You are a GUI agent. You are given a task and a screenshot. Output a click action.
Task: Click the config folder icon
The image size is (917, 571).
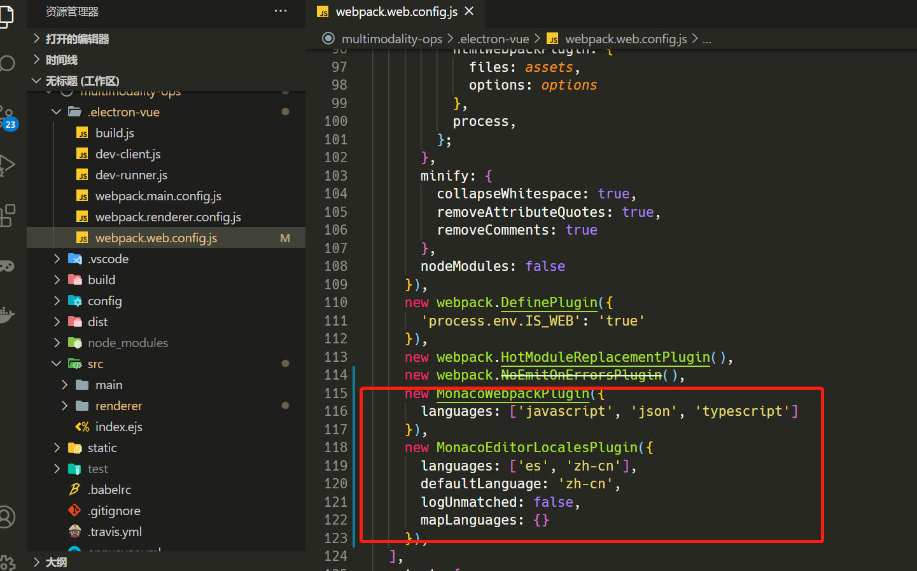[x=75, y=301]
